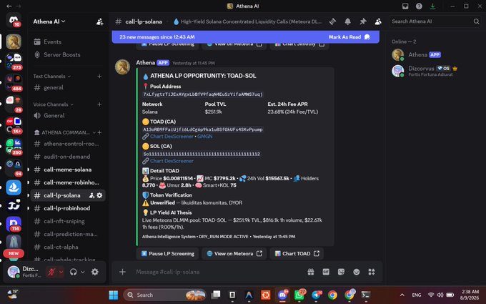The height and width of the screenshot is (304, 486).
Task: Open user settings gear icon
Action: point(95,272)
